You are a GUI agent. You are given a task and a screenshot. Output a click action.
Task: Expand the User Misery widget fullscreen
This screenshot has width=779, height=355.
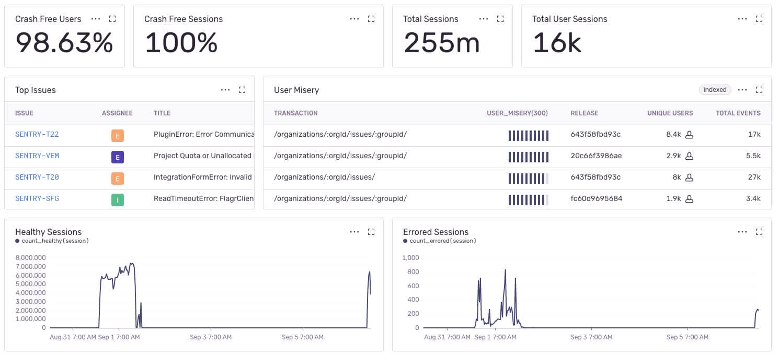[760, 90]
